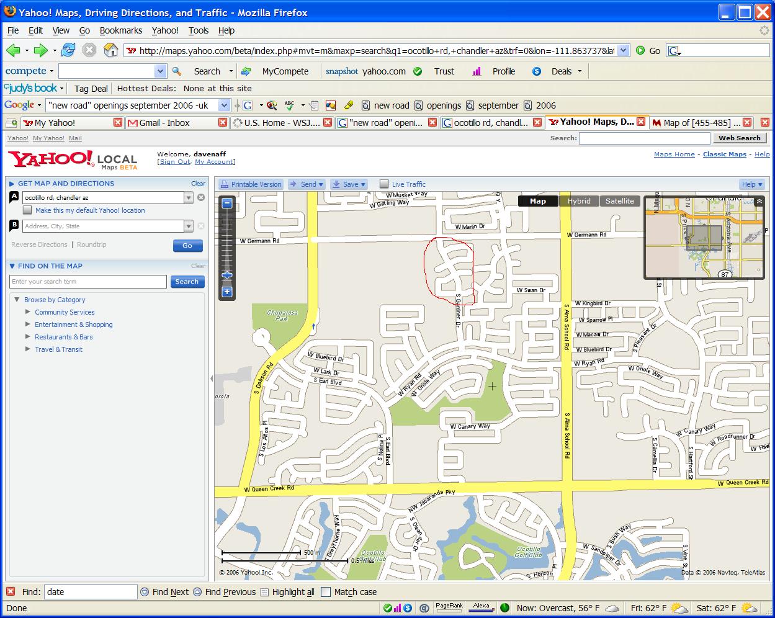Click the Deals dollar icon
This screenshot has height=618, width=775.
[537, 71]
